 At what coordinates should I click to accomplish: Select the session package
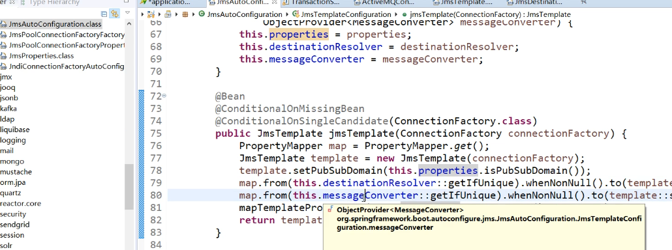click(12, 235)
